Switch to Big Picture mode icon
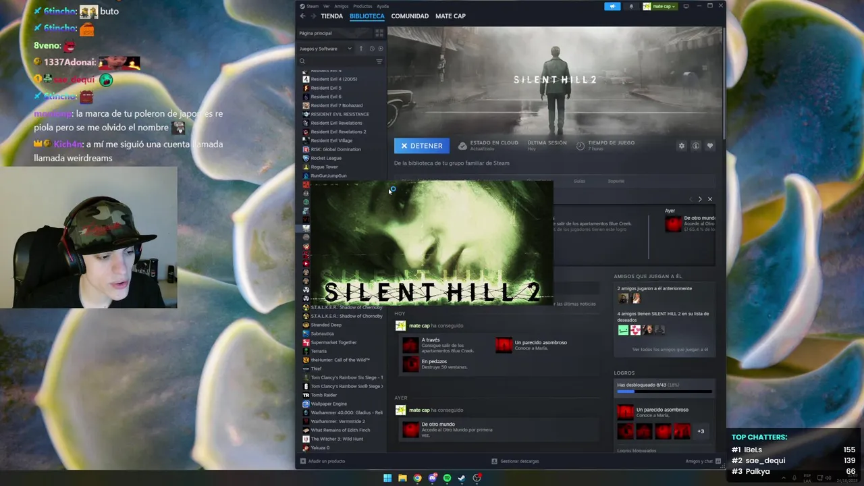 coord(686,6)
